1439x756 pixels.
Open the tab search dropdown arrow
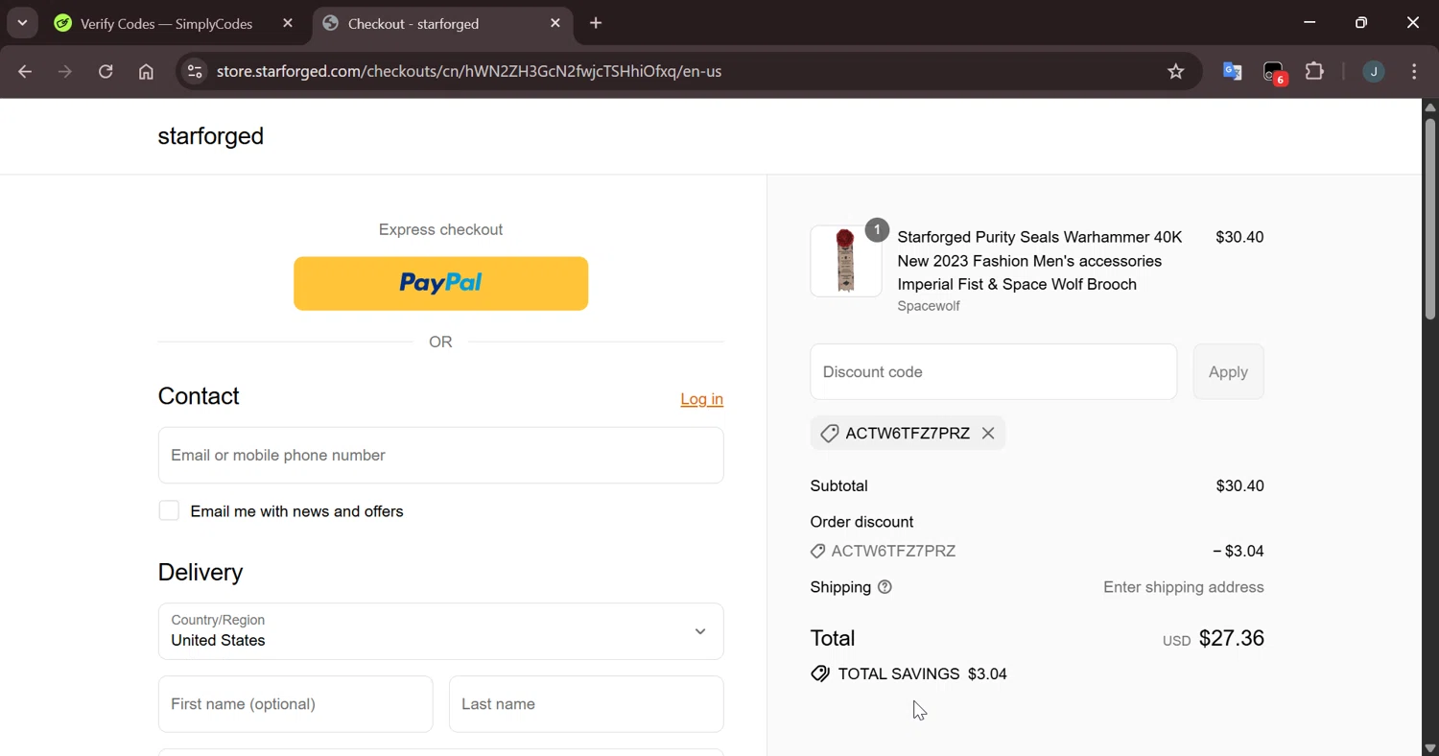point(22,23)
